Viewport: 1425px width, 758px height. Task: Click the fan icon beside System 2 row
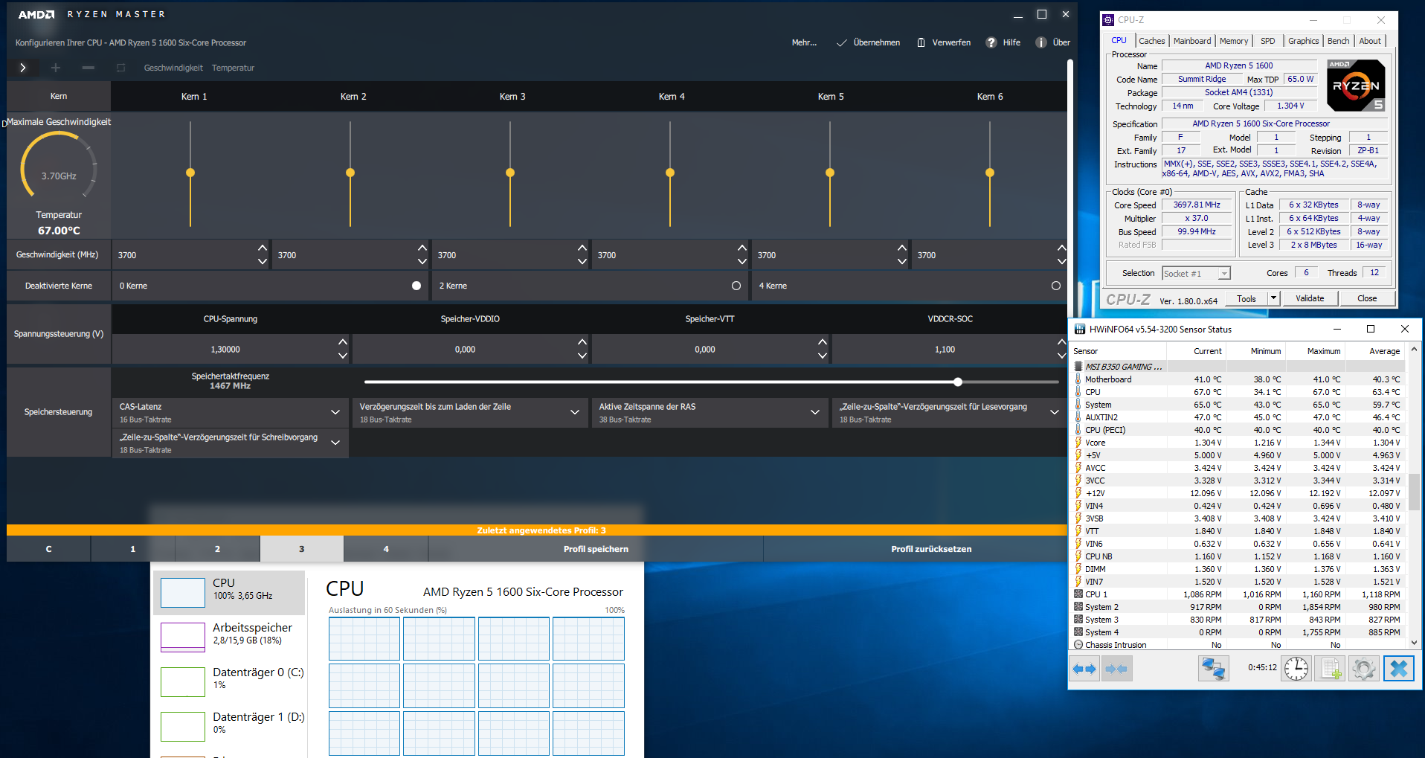point(1078,607)
